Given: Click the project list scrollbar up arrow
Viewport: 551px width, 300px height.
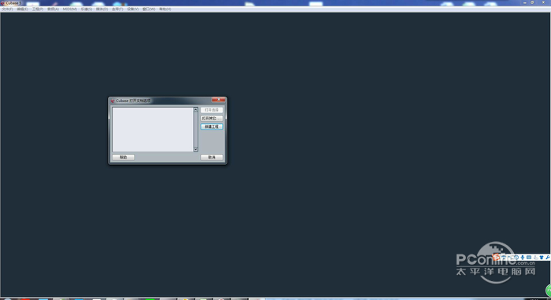Looking at the screenshot, I should click(196, 110).
